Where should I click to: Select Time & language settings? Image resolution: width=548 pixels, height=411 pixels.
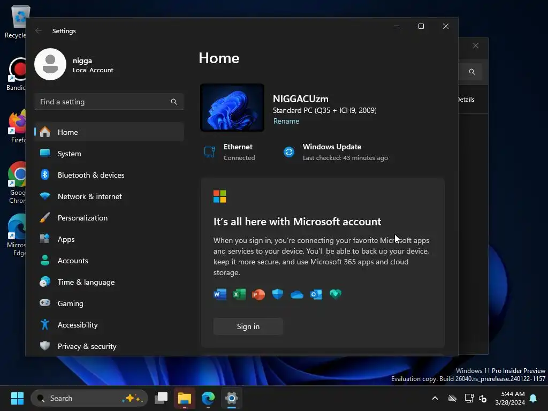(x=109, y=282)
